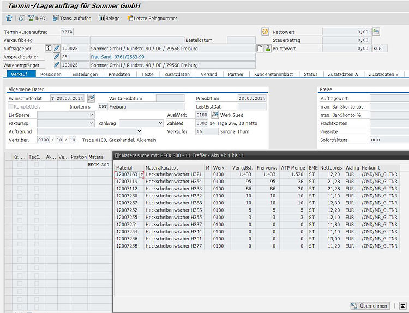Tick Kz. checkbox in HECK 300 row
409x313 pixels.
[x=20, y=165]
